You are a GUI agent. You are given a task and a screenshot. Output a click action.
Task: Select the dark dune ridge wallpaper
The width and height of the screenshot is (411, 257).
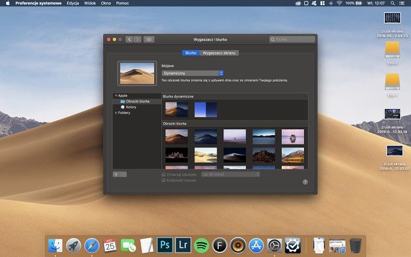235,155
